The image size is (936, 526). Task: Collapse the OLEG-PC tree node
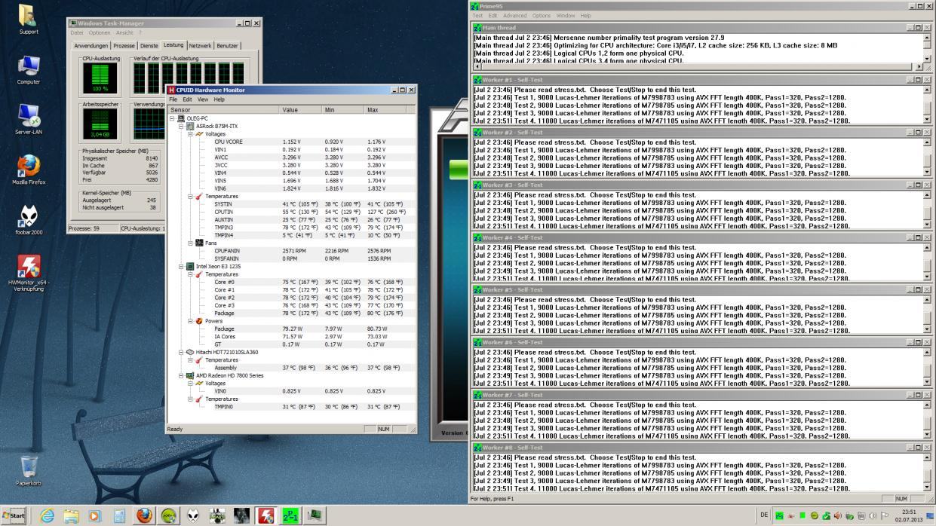(173, 118)
